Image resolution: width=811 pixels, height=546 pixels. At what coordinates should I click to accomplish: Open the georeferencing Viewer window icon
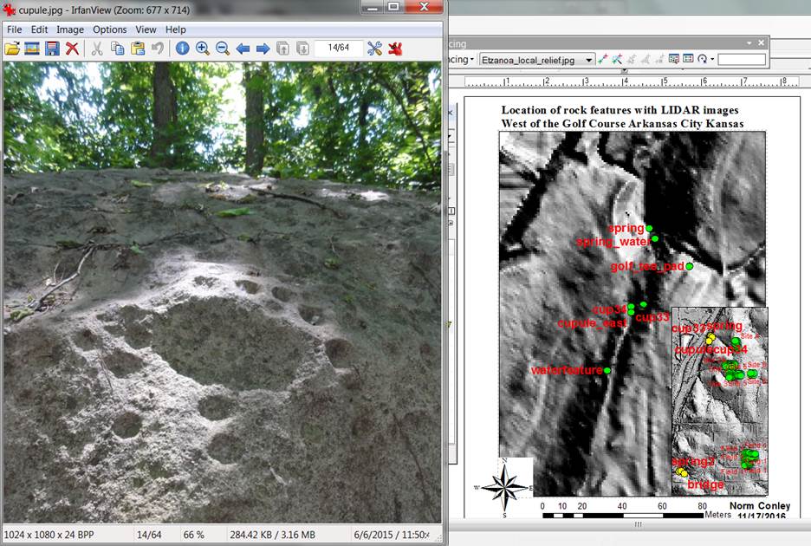tap(673, 59)
